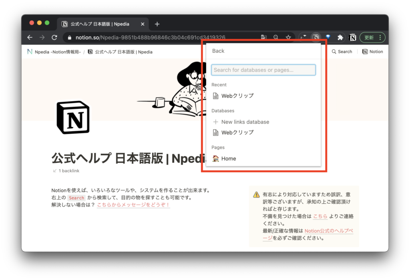This screenshot has height=280, width=410.
Task: Follow the こちらからメッセージをどうぞ！ link
Action: pos(133,205)
